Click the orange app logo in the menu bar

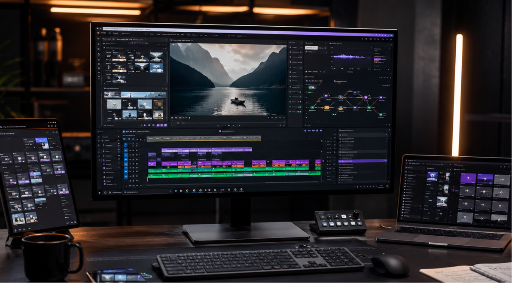coord(99,33)
